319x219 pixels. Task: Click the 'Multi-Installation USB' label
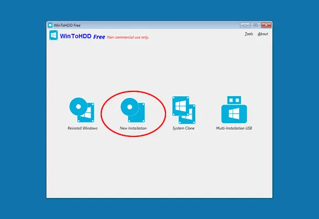point(234,128)
